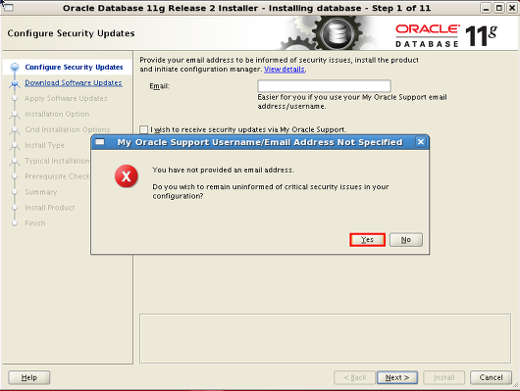Click the message area at bottom of installer
Screen dimensions: 520x391
point(326,339)
